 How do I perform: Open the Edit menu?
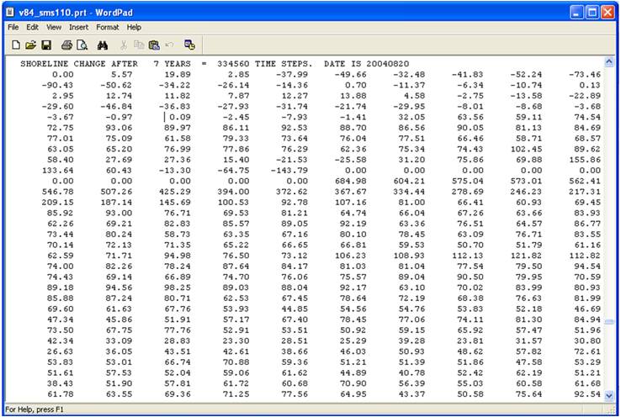[x=32, y=27]
